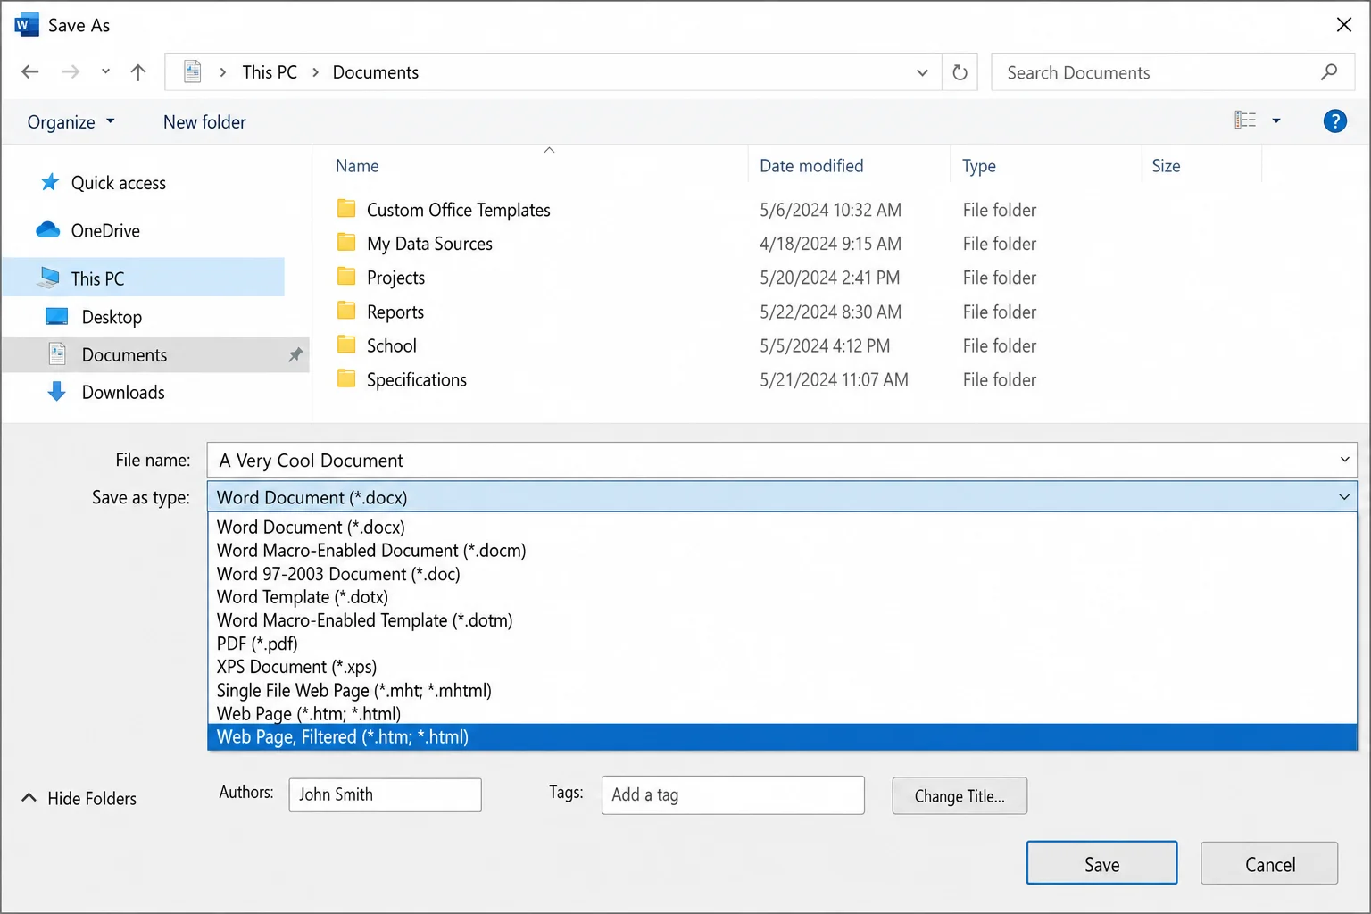Image resolution: width=1371 pixels, height=914 pixels.
Task: Click the This PC computer icon
Action: 48,278
